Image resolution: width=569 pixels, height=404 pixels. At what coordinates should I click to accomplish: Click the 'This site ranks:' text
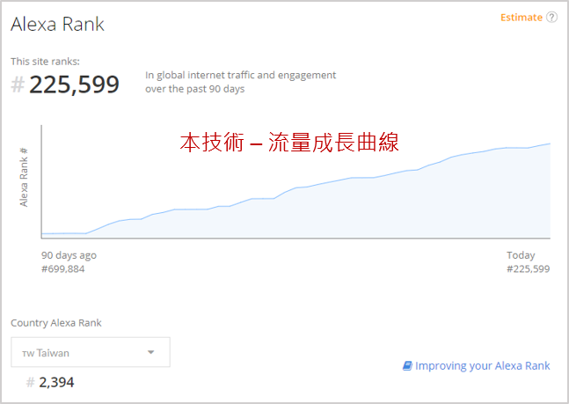pos(45,62)
